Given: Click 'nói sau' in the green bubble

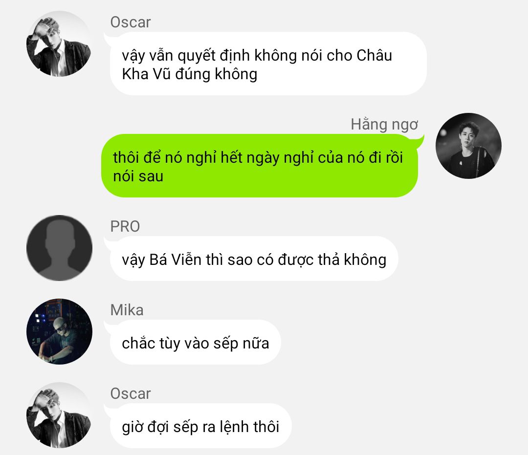Looking at the screenshot, I should pos(138,176).
